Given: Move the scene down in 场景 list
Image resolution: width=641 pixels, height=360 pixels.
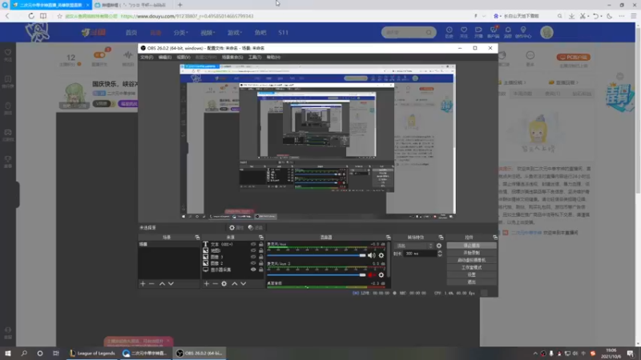Looking at the screenshot, I should (x=171, y=284).
